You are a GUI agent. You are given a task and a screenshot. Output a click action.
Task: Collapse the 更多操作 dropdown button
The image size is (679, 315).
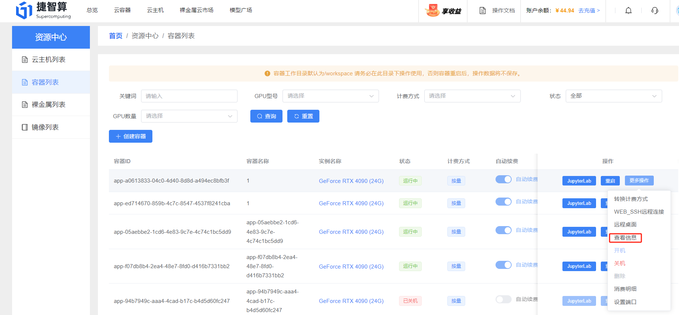click(x=639, y=181)
